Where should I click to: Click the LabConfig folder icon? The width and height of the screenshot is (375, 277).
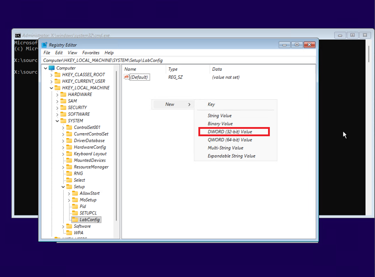(x=75, y=219)
